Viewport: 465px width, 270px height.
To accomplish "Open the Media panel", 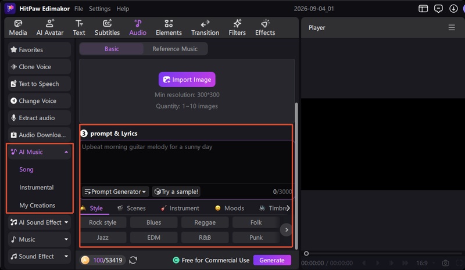I will click(18, 27).
